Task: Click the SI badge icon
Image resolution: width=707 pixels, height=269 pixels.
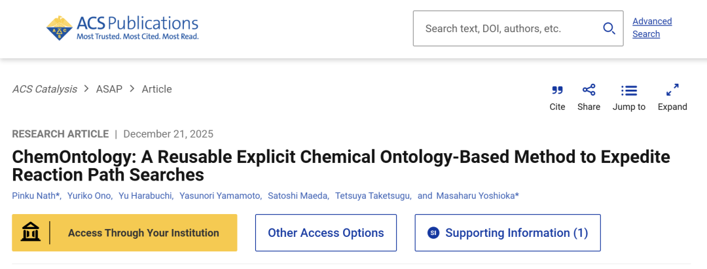Action: coord(433,233)
